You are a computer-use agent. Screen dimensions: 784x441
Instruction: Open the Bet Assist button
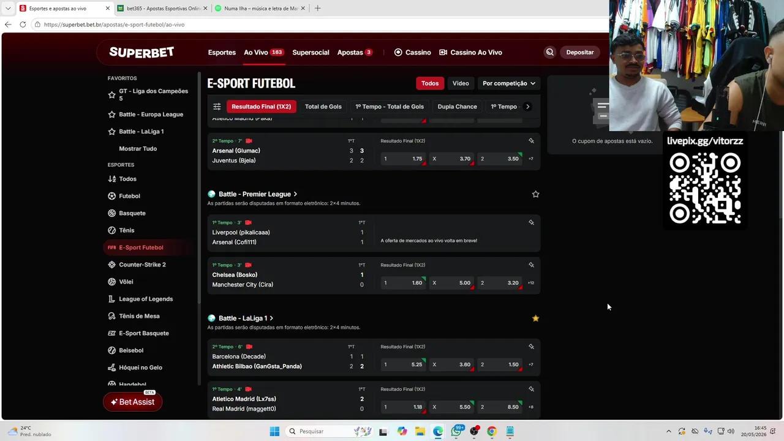132,402
